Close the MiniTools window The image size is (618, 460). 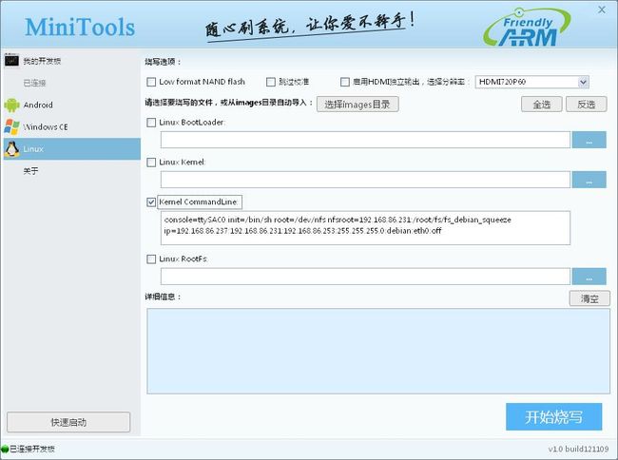[x=602, y=10]
